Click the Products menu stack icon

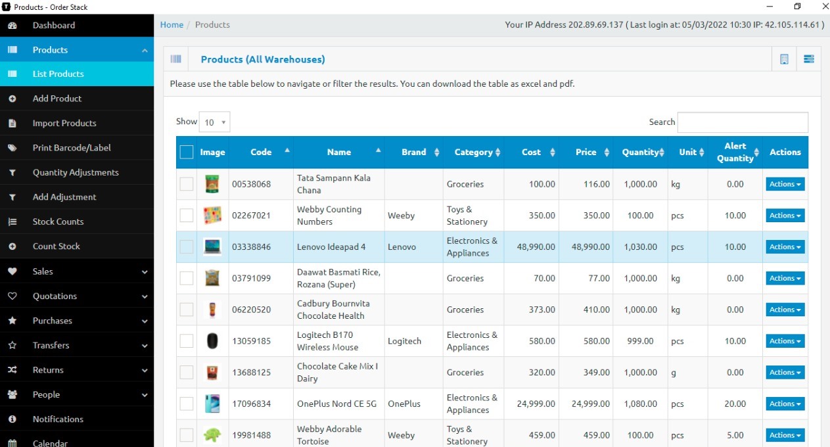pyautogui.click(x=12, y=50)
